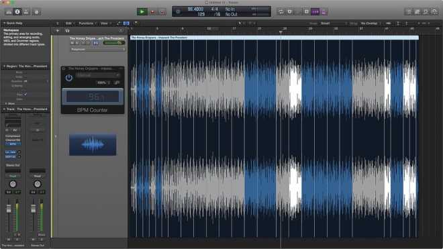Toggle Cycle mode in the control bar
This screenshot has height=249, width=443.
click(281, 11)
